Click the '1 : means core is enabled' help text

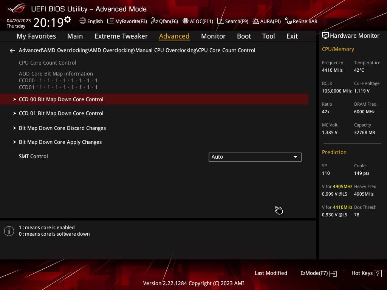coord(46,227)
